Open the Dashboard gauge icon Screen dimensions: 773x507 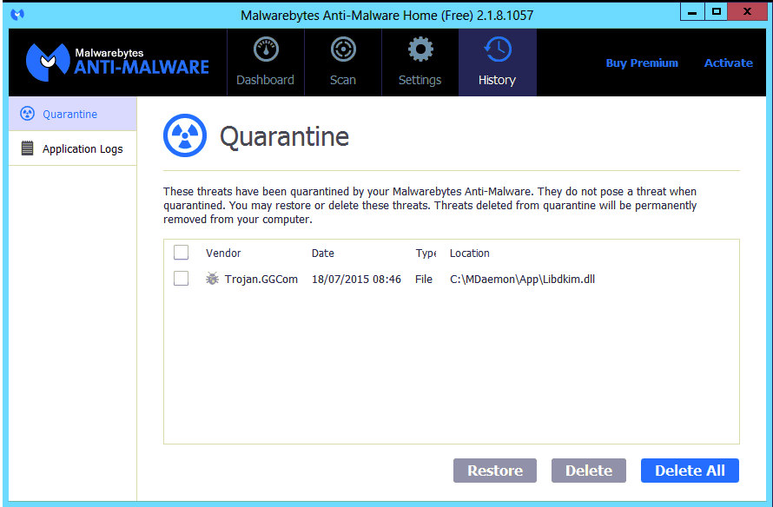265,50
